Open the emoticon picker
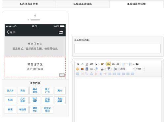This screenshot has width=165, height=122. [x=78, y=69]
